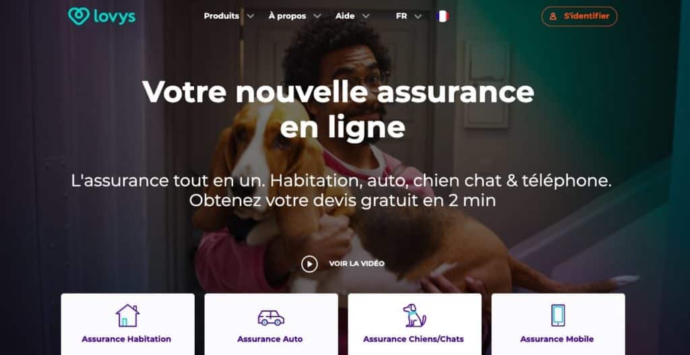Expand the À propos chevron dropdown

(317, 16)
